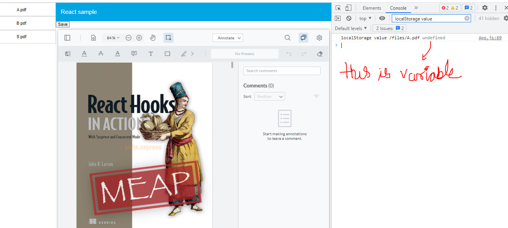Select the Pan hand tool
The height and width of the screenshot is (228, 508).
point(153,38)
